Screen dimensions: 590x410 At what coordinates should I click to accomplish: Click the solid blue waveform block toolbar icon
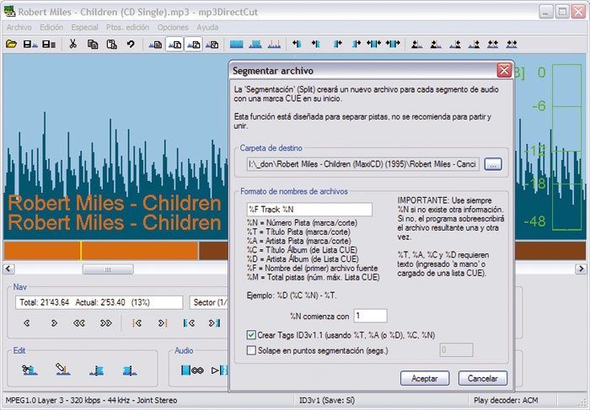236,45
